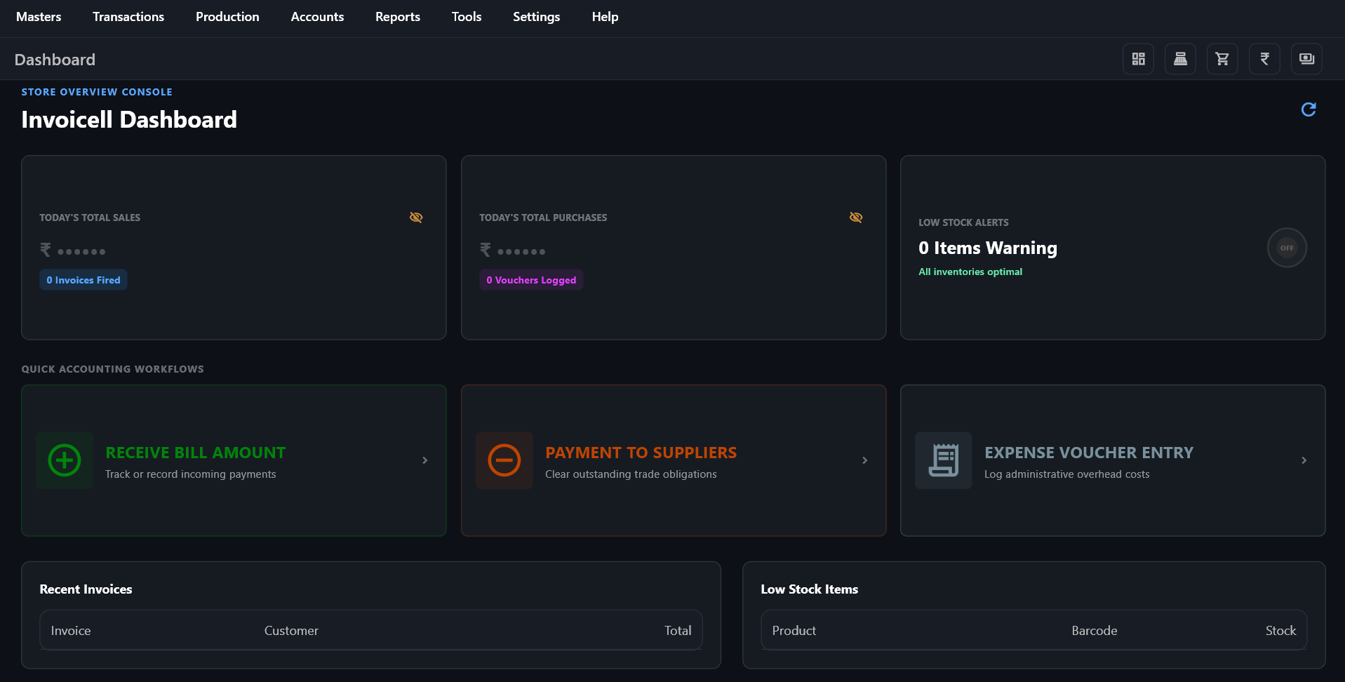
Task: Click the rupee icon in header toolbar
Action: click(x=1264, y=59)
